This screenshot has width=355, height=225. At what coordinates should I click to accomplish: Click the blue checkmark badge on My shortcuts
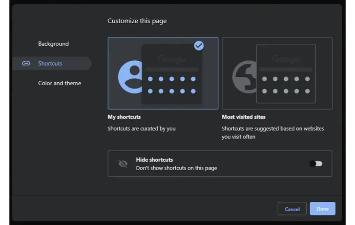coord(199,46)
